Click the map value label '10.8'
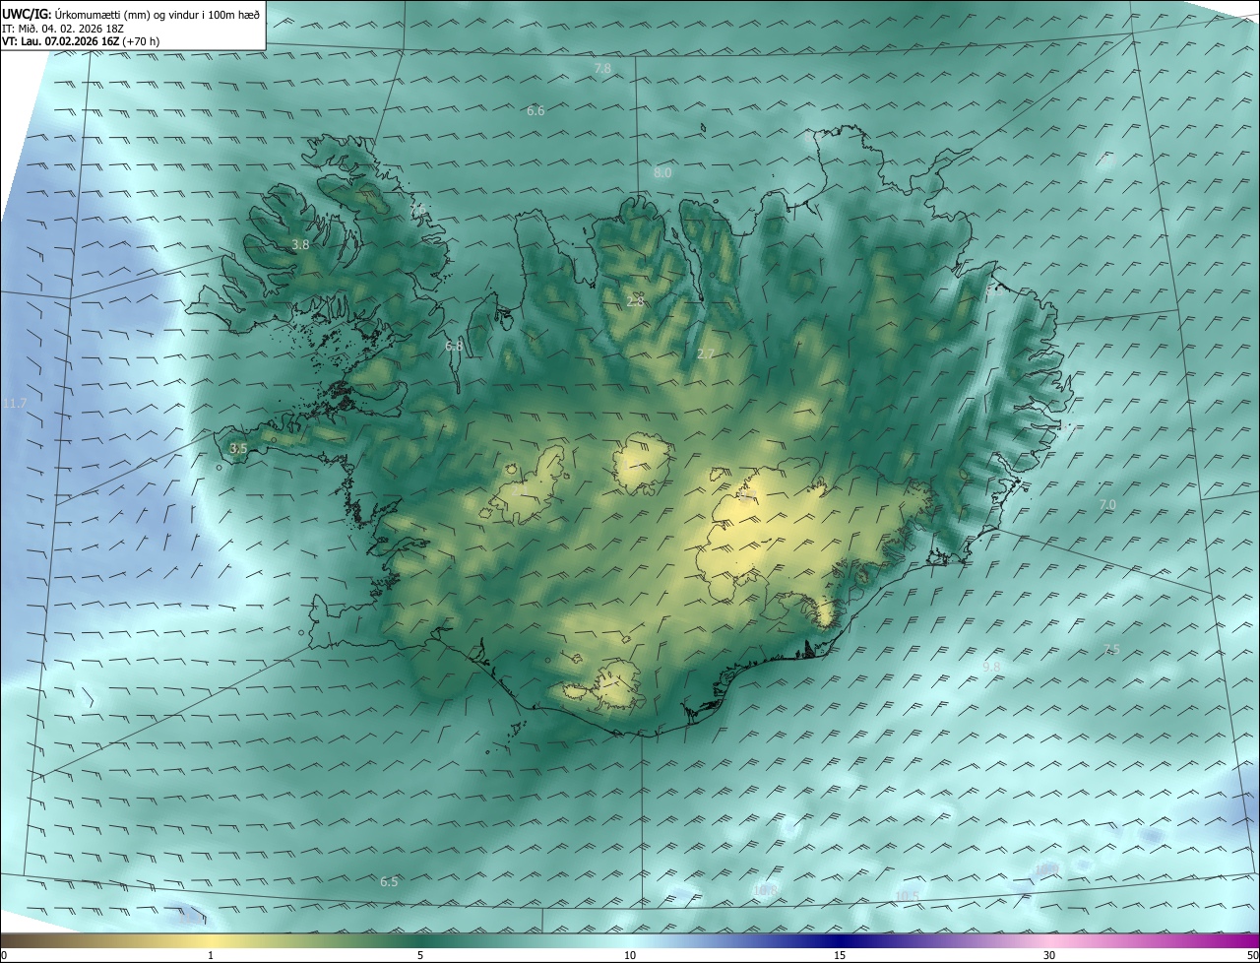The image size is (1260, 963). coord(765,891)
